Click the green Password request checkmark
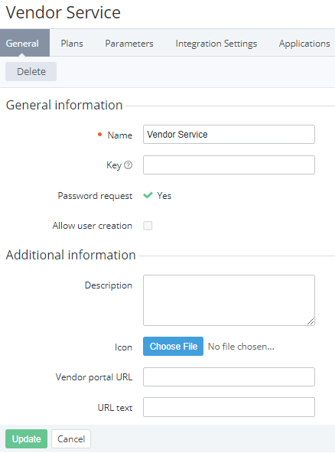Image resolution: width=335 pixels, height=453 pixels. pyautogui.click(x=148, y=195)
